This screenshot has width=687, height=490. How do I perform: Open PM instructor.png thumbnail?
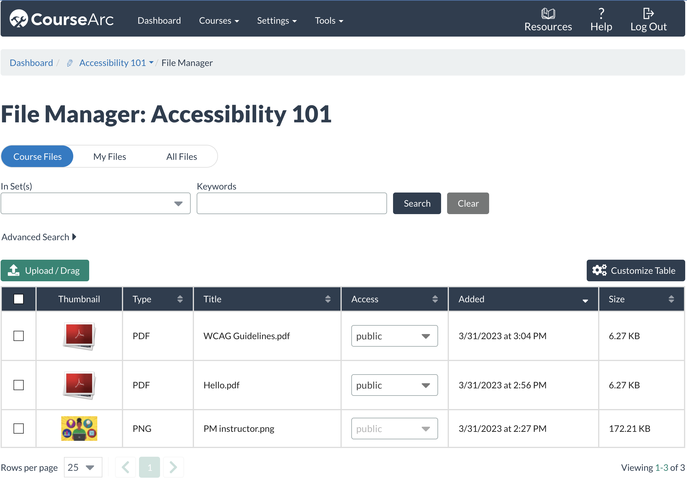pyautogui.click(x=79, y=428)
